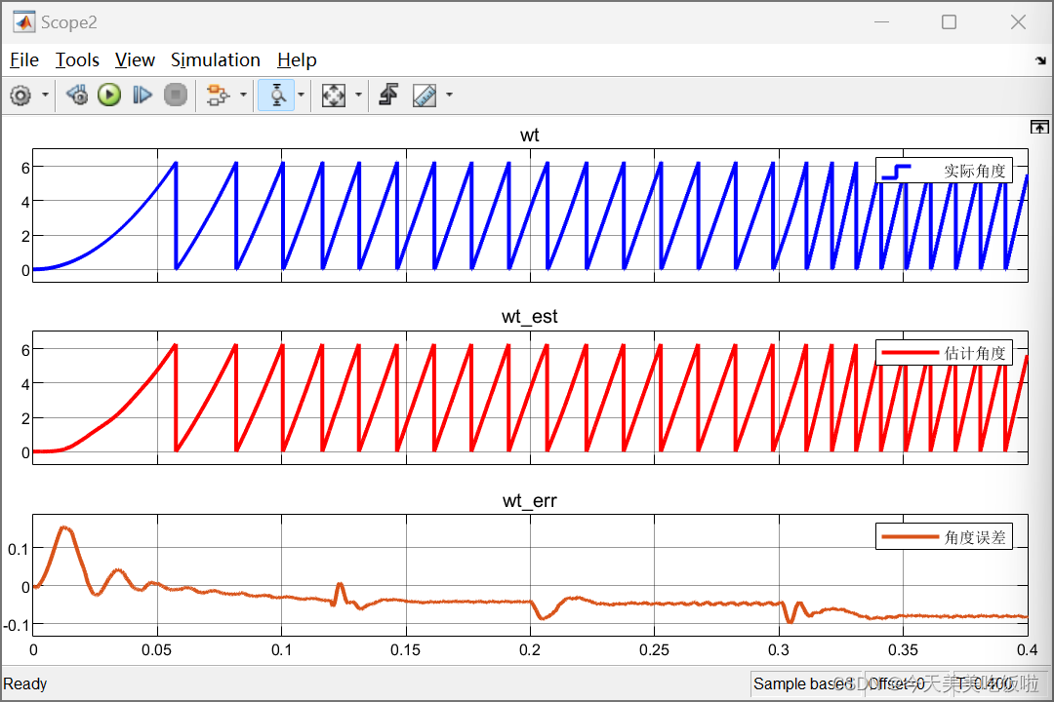Click the Triggers icon
Image resolution: width=1054 pixels, height=702 pixels.
(388, 95)
